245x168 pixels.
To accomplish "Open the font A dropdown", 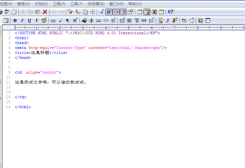I will (101, 12).
